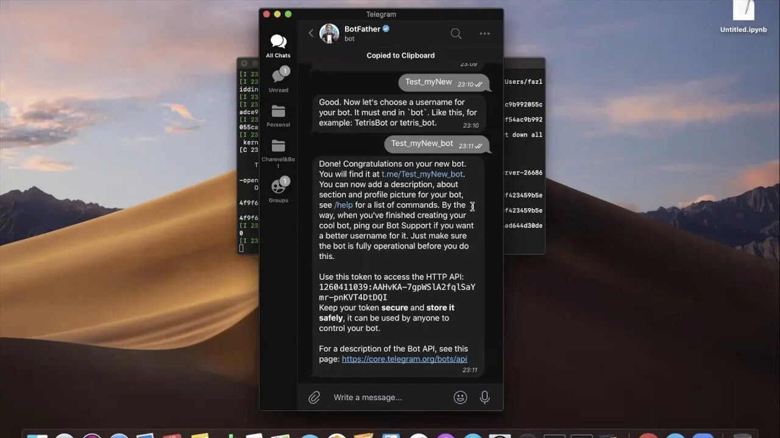Open the Groups folder
Screen dimensions: 780x438
(278, 190)
